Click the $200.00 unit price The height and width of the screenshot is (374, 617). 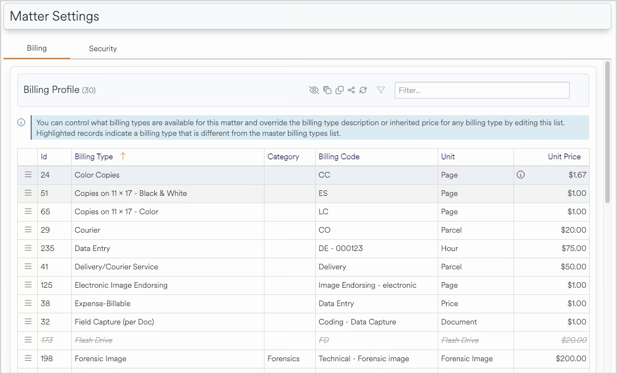[x=571, y=358]
